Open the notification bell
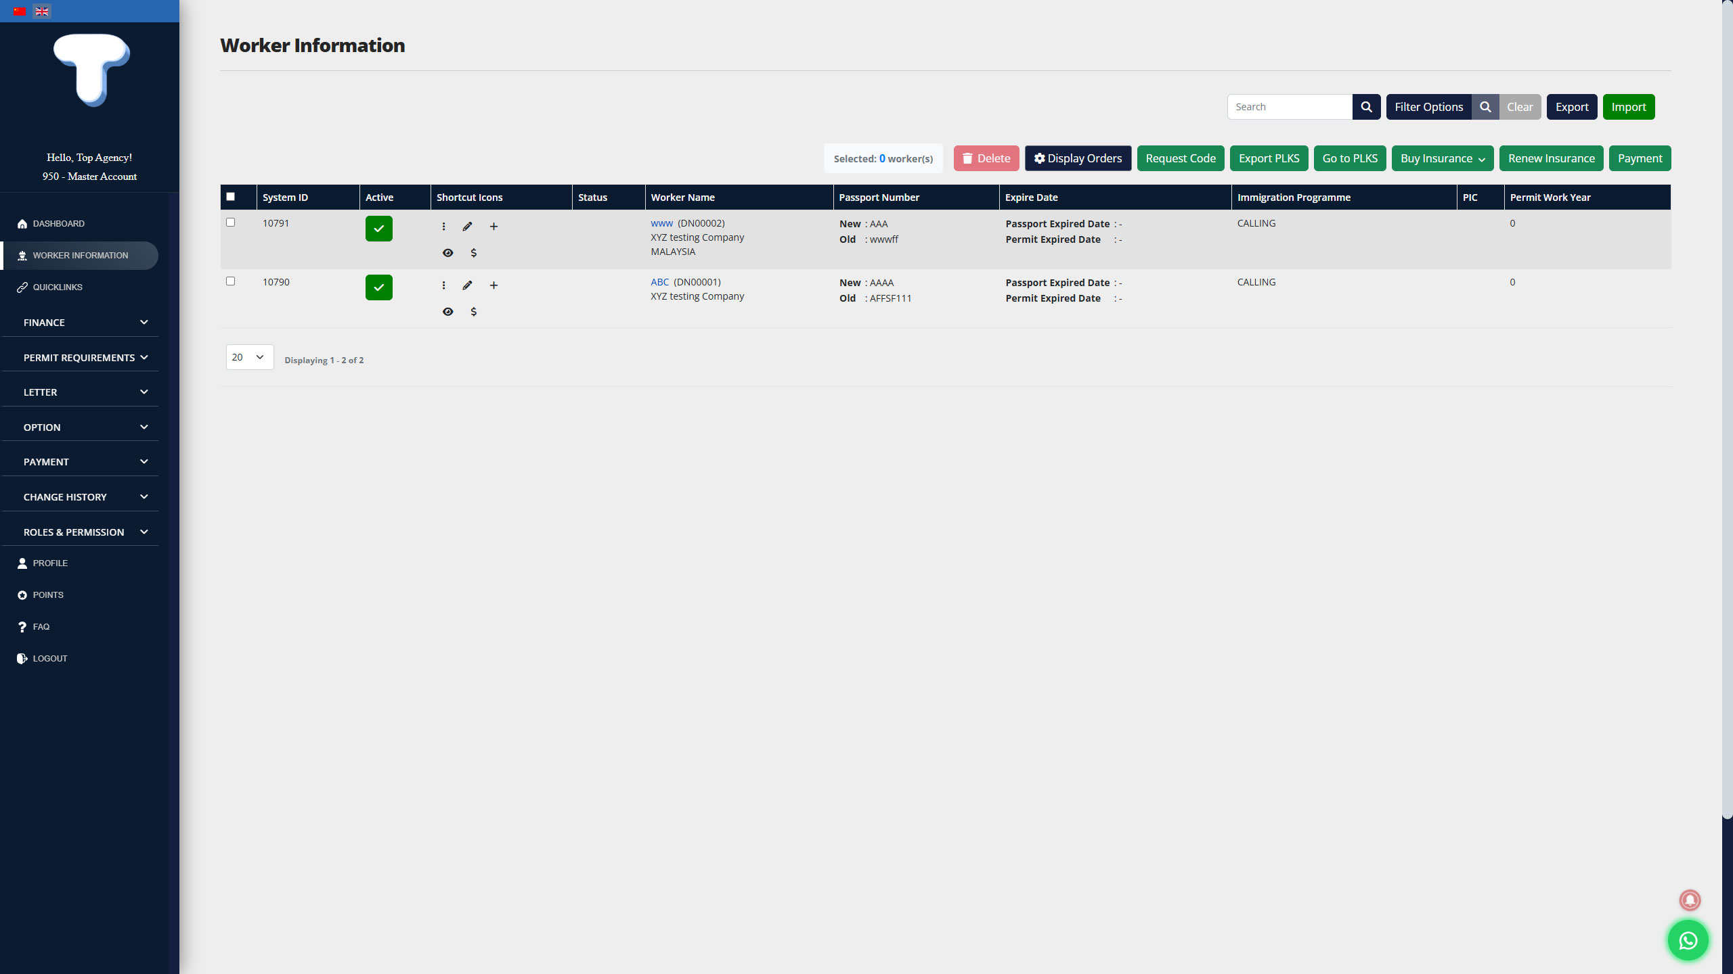Image resolution: width=1733 pixels, height=974 pixels. [1690, 900]
